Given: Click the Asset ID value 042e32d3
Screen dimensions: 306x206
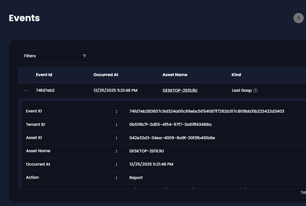Looking at the screenshot, I should (172, 138).
